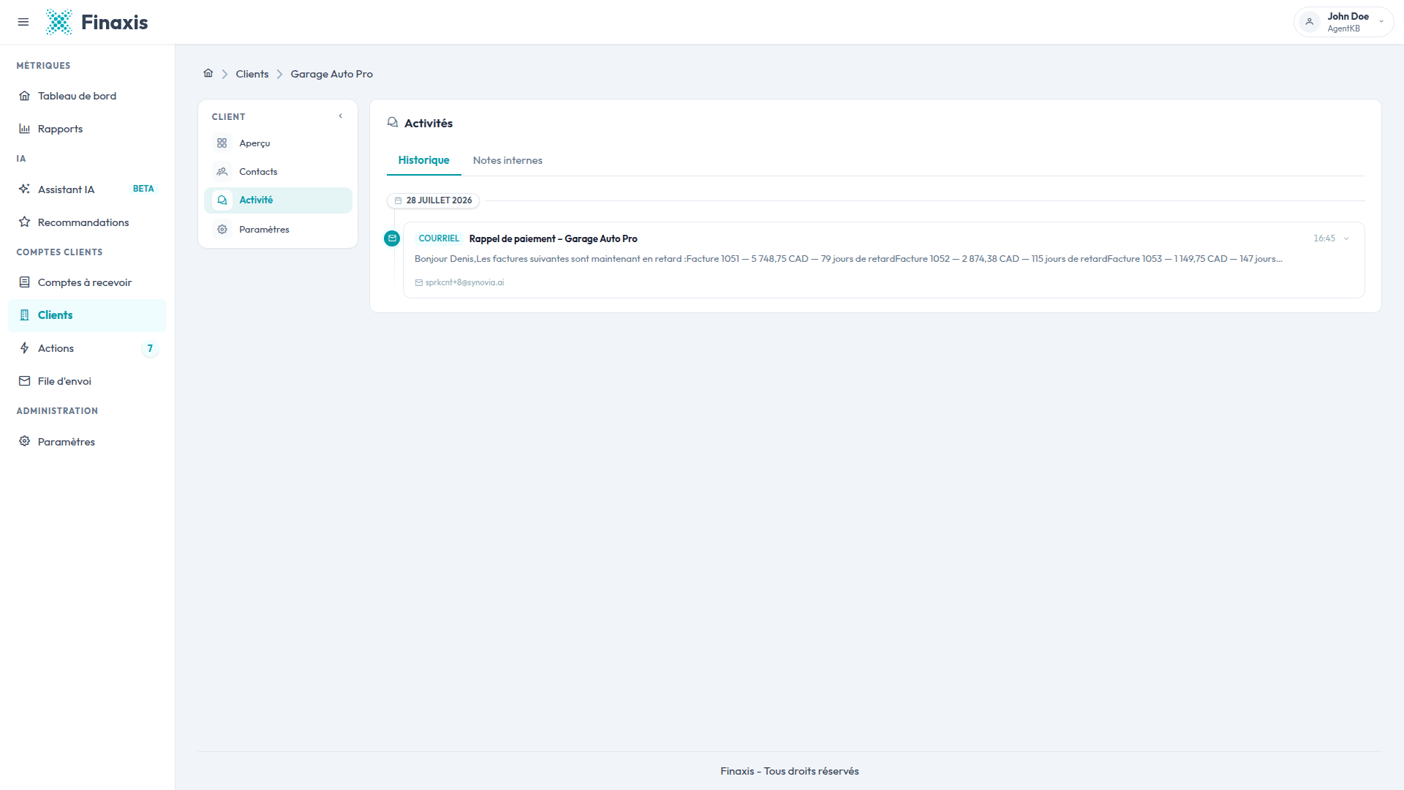Viewport: 1404px width, 790px height.
Task: Click the teal courriel timeline marker
Action: tap(392, 238)
